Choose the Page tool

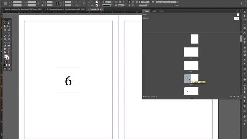(x=5, y=27)
